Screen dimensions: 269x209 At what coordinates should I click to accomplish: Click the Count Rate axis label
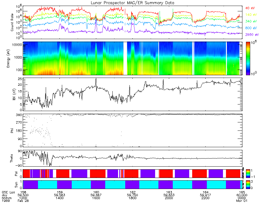[x=12, y=22]
